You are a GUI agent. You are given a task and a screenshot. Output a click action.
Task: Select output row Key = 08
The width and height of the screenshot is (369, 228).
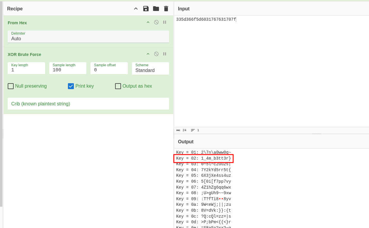pyautogui.click(x=203, y=193)
